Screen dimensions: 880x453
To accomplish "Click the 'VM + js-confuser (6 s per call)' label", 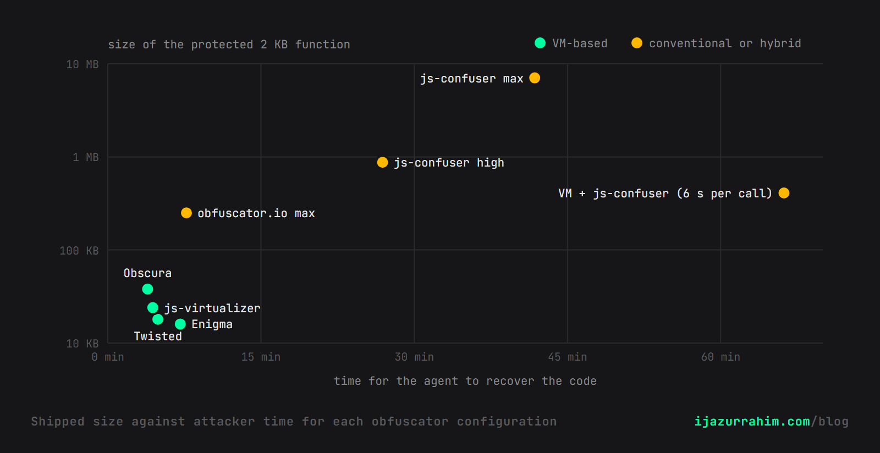I will click(665, 194).
